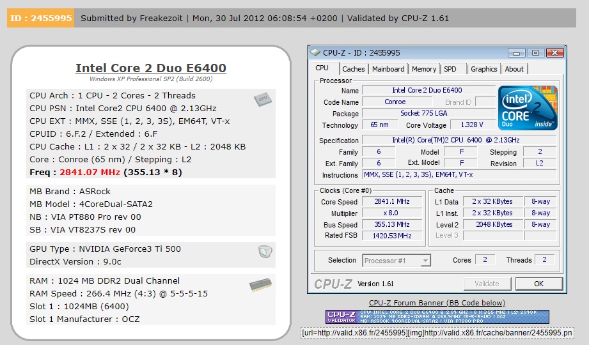Click the L1 Data value 2 x 32 KBytes
Viewport: 589px width, 345px height.
492,202
